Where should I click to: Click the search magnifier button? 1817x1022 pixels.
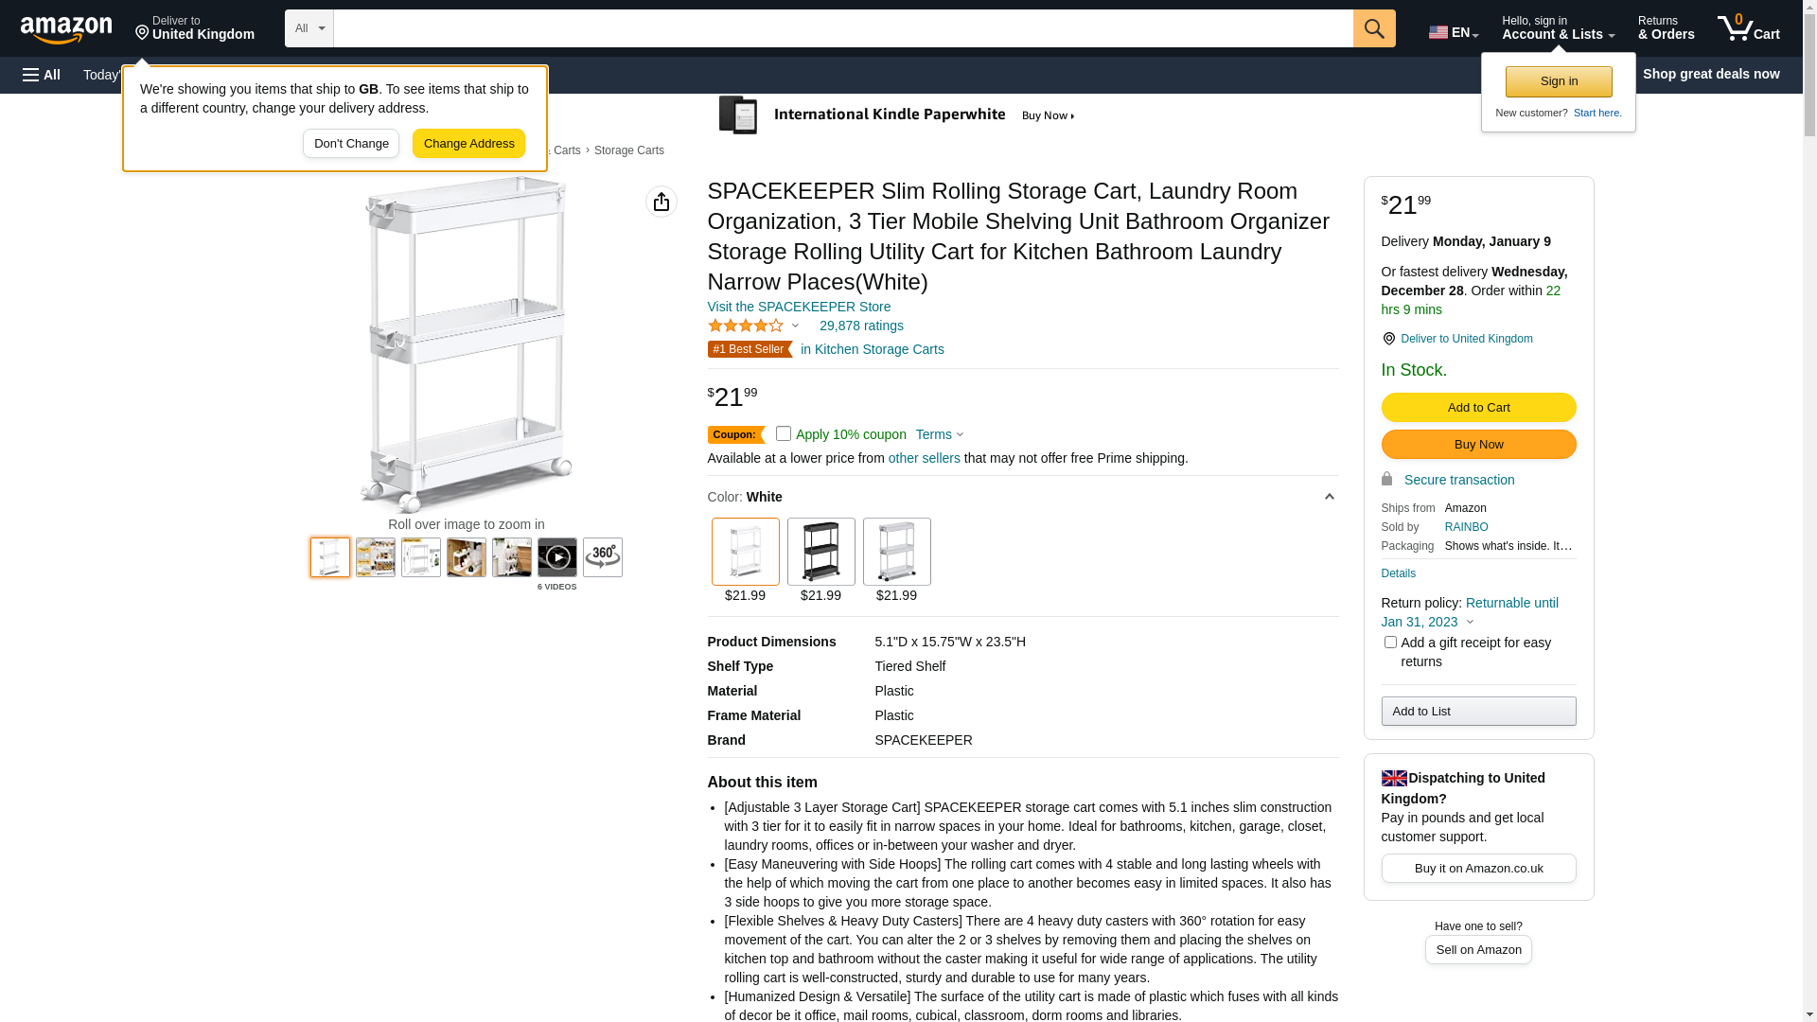pos(1374,28)
